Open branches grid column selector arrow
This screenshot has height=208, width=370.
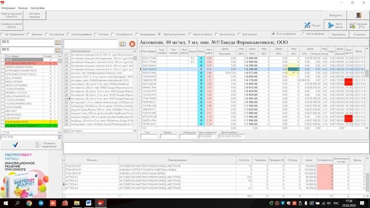coord(64,160)
